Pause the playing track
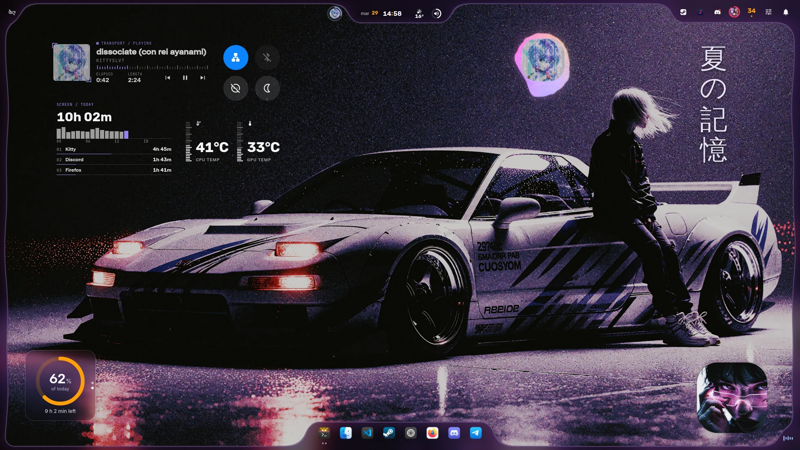This screenshot has height=450, width=800. [x=185, y=78]
